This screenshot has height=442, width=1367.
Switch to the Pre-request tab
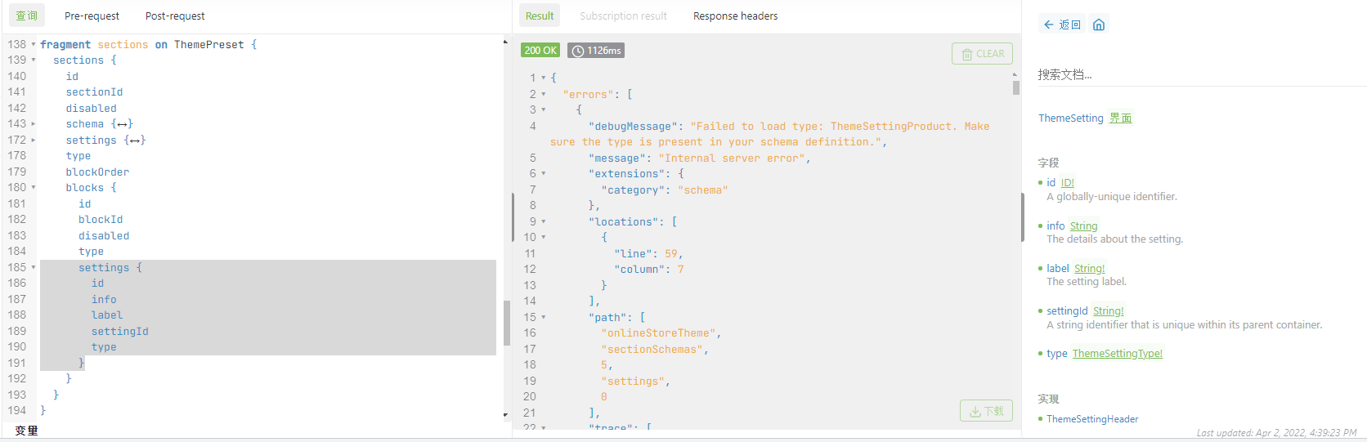[92, 16]
